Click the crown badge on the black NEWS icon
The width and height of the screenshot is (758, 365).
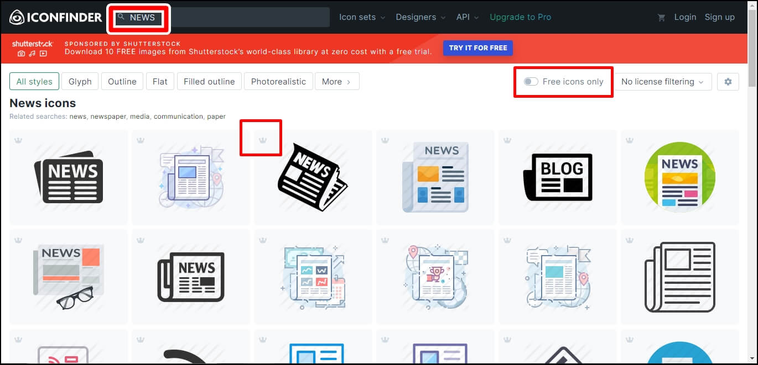18,140
